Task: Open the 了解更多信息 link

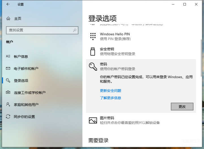Action: click(x=110, y=98)
